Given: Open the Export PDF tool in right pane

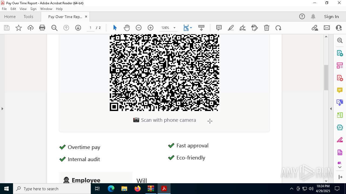Looking at the screenshot, I should point(340,53).
